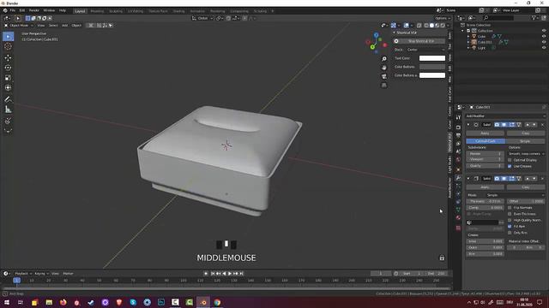Click the viewport navigation axis gizmo
Viewport: 549px width, 308px height.
tap(376, 43)
